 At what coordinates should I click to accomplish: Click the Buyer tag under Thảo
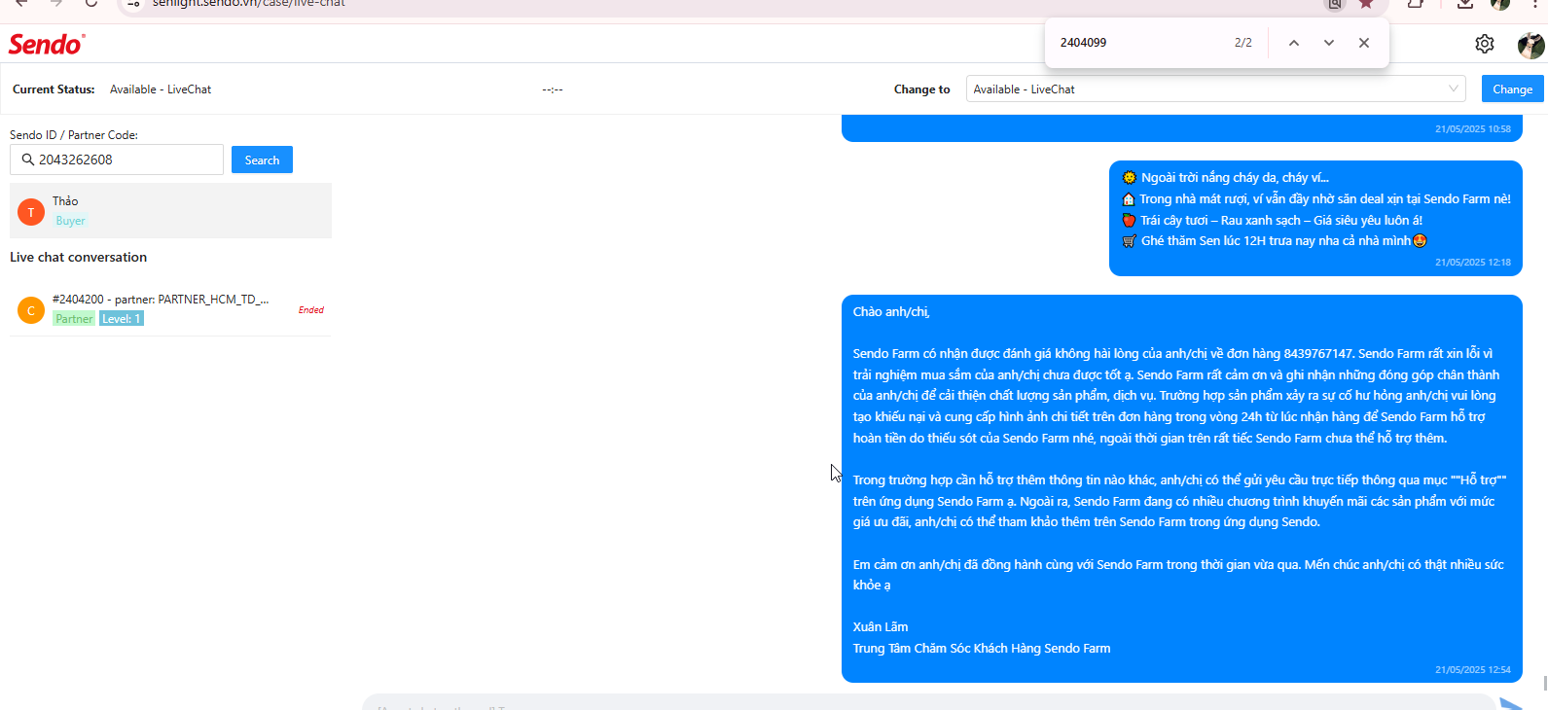[70, 221]
